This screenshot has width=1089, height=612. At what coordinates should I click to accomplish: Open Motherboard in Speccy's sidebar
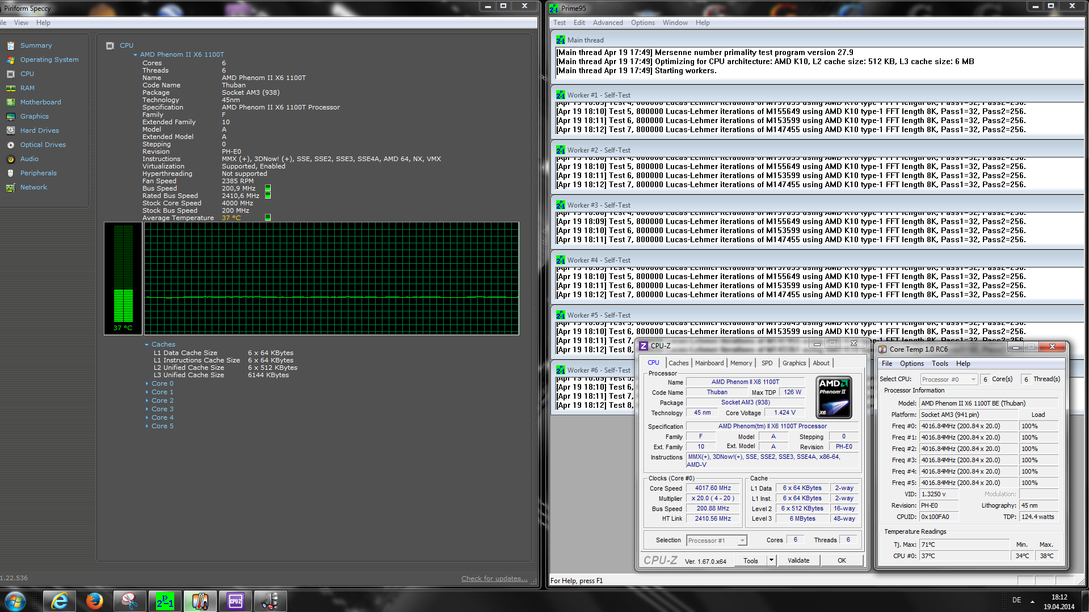coord(41,102)
